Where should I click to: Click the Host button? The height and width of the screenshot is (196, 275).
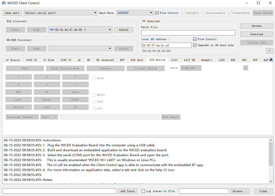pos(25,68)
